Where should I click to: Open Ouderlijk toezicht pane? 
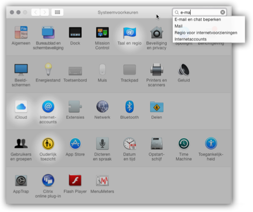point(48,143)
